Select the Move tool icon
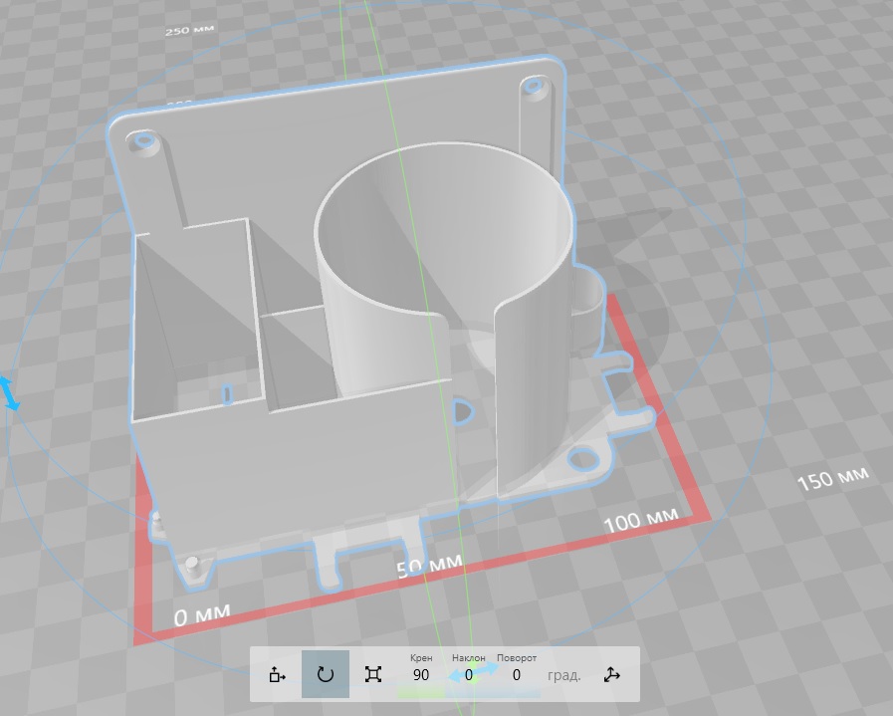The image size is (893, 716). [x=277, y=675]
